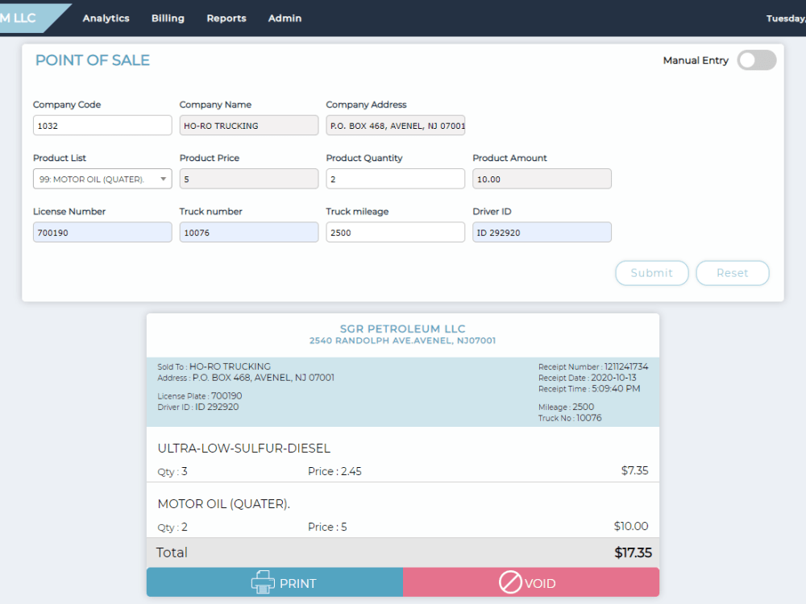Click the void circle-slash icon
The image size is (806, 604).
pyautogui.click(x=510, y=582)
